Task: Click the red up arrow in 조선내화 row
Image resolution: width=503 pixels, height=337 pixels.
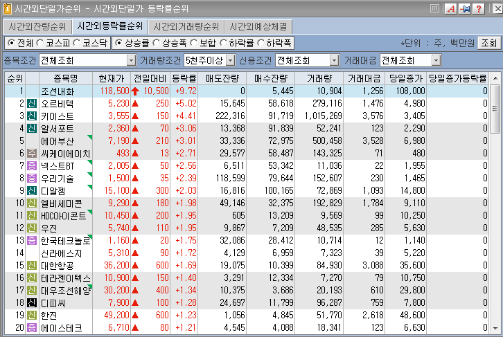Action: pos(135,91)
